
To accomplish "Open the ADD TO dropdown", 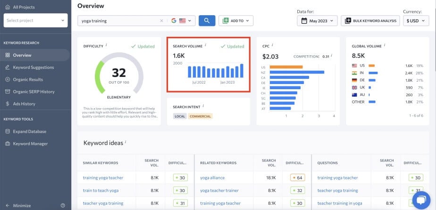I will (x=236, y=21).
